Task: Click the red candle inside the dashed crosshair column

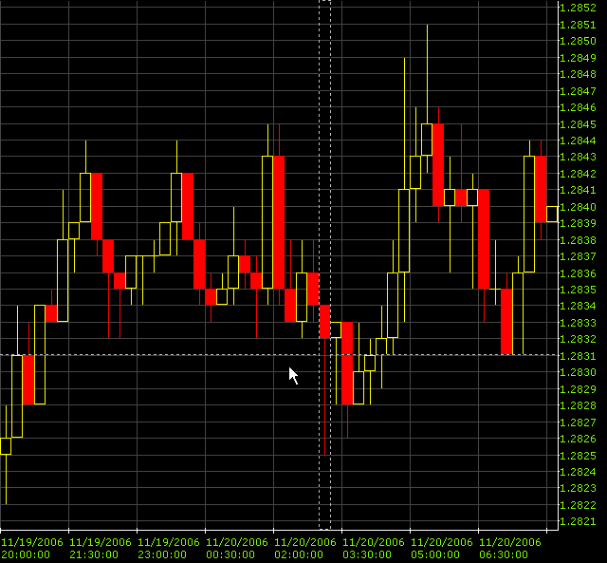Action: pyautogui.click(x=324, y=322)
